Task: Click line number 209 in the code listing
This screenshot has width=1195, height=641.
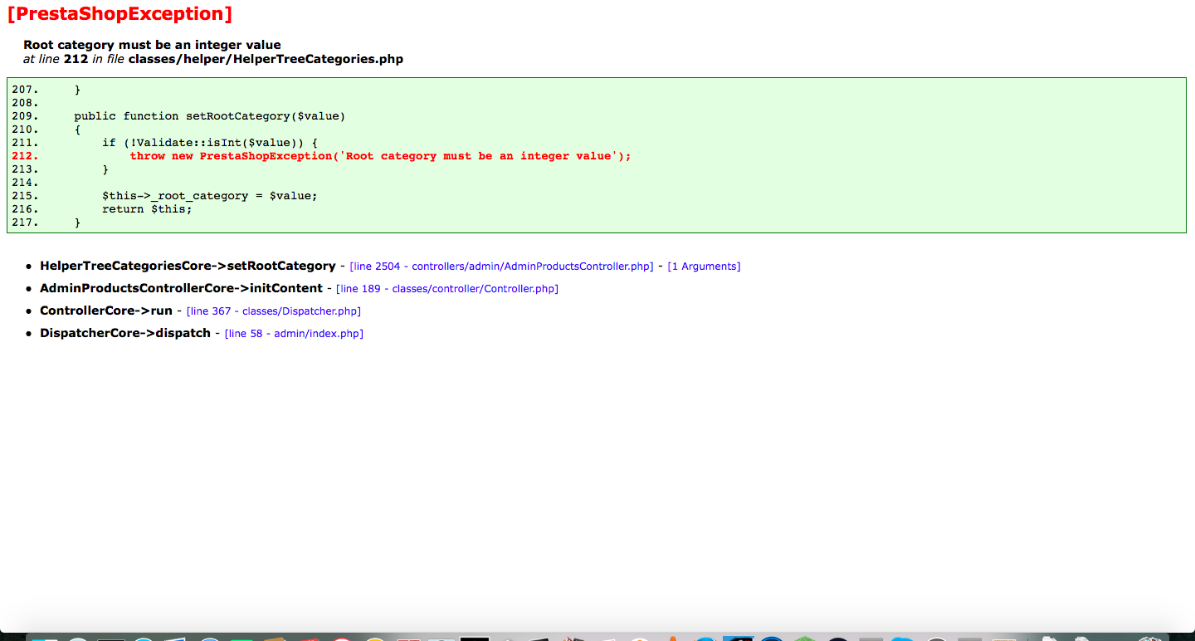Action: (25, 116)
